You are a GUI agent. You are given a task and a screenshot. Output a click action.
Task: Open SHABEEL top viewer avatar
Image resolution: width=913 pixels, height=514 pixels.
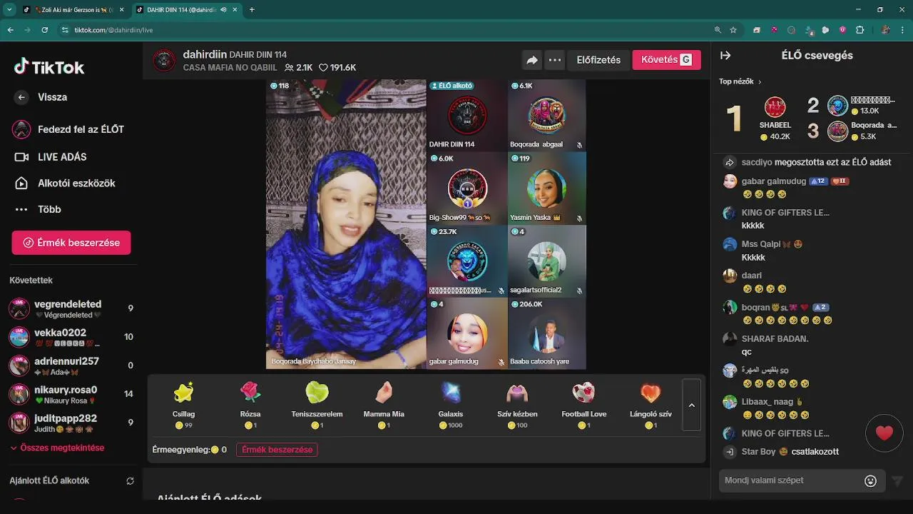click(775, 107)
